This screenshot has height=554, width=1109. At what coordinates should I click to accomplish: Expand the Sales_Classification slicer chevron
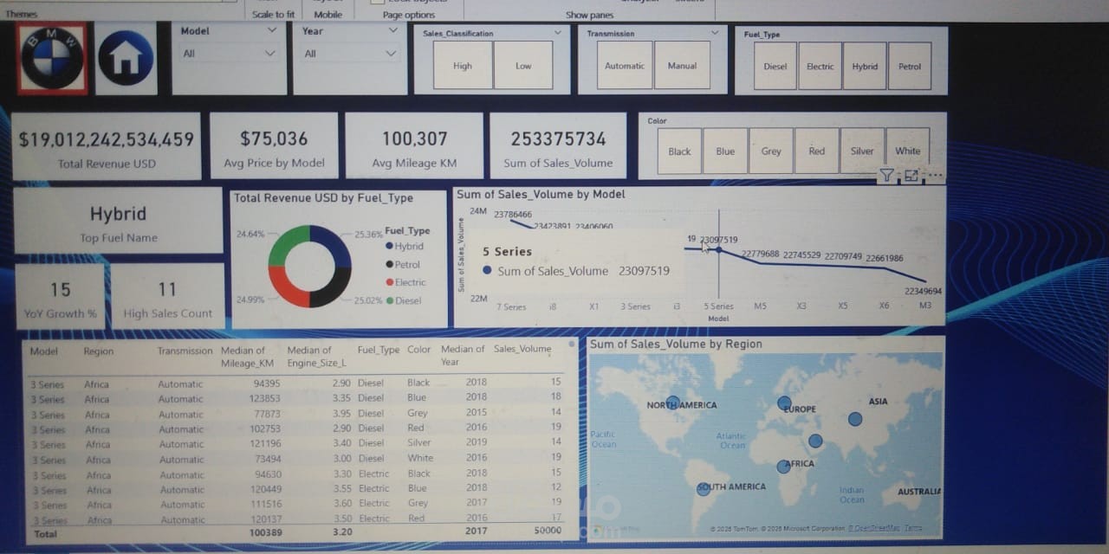[x=556, y=33]
